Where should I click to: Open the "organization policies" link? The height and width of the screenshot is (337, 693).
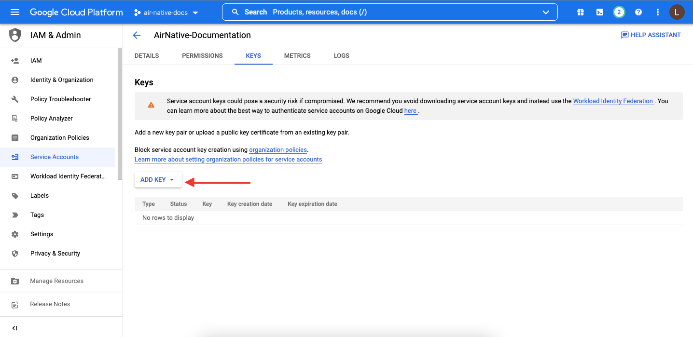tap(278, 150)
